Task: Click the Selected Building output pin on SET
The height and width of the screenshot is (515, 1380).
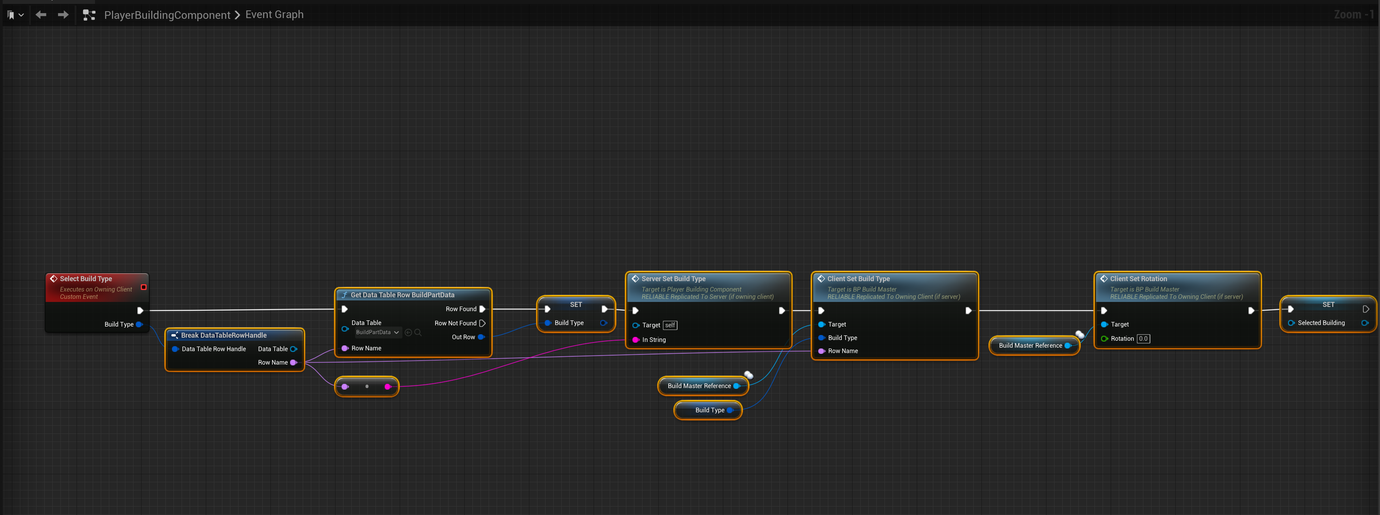Action: click(1364, 323)
